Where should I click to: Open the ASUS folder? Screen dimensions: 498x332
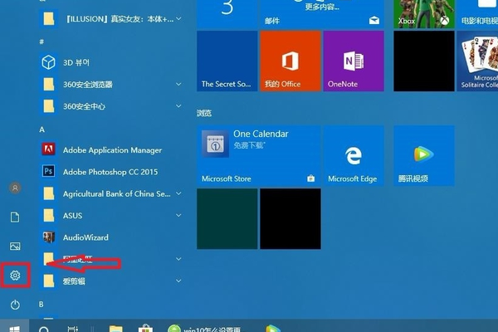coord(111,216)
